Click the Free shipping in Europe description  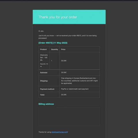point(79,81)
